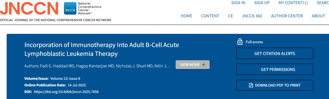The image size is (329, 99).
Task: Click the SIGN UP link
Action: 262,3
